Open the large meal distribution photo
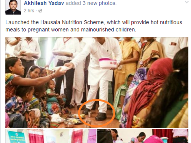The width and height of the screenshot is (191, 143). click(x=97, y=83)
